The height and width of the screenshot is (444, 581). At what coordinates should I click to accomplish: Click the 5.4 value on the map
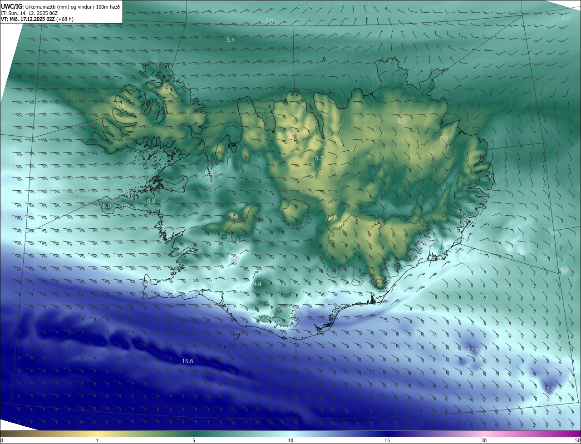(231, 39)
